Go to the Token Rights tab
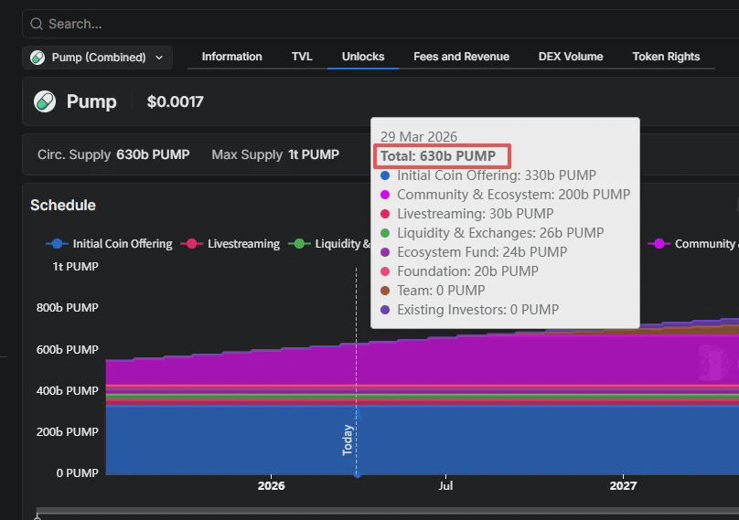The height and width of the screenshot is (520, 739). click(x=666, y=57)
